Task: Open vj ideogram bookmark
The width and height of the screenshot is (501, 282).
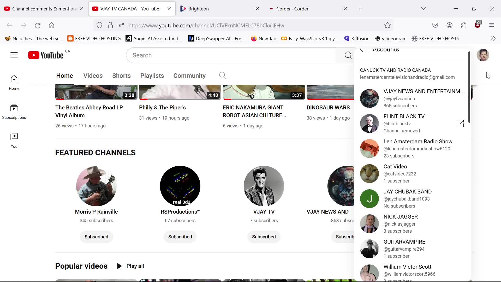Action: [x=391, y=39]
